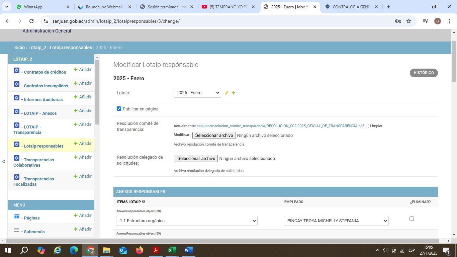Open Excel from the Windows taskbar
This screenshot has height=257, width=457.
(172, 250)
